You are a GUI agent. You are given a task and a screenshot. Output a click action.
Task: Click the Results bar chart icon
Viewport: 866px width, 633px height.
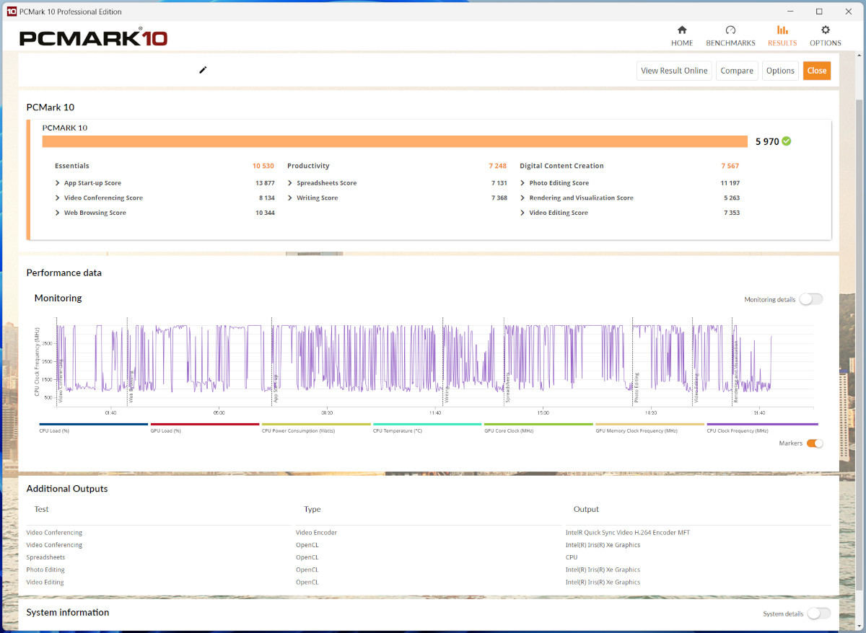(x=782, y=30)
